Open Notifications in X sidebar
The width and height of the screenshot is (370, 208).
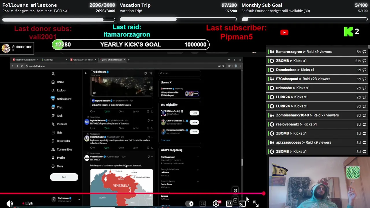click(x=61, y=99)
